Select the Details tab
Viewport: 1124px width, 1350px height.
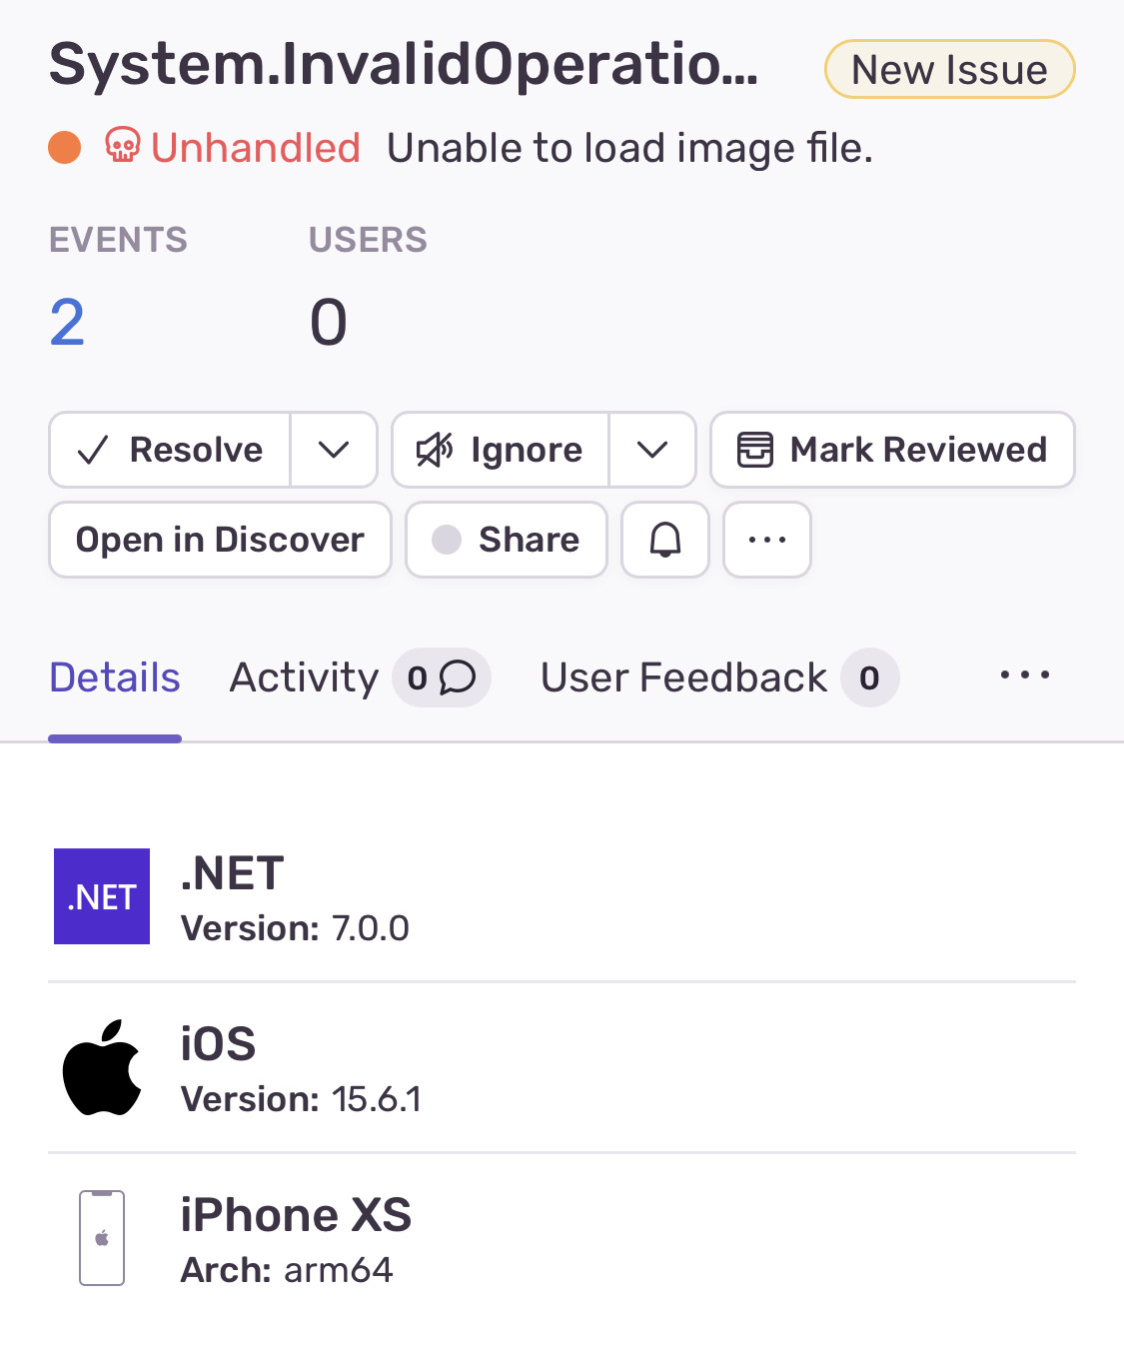[115, 677]
